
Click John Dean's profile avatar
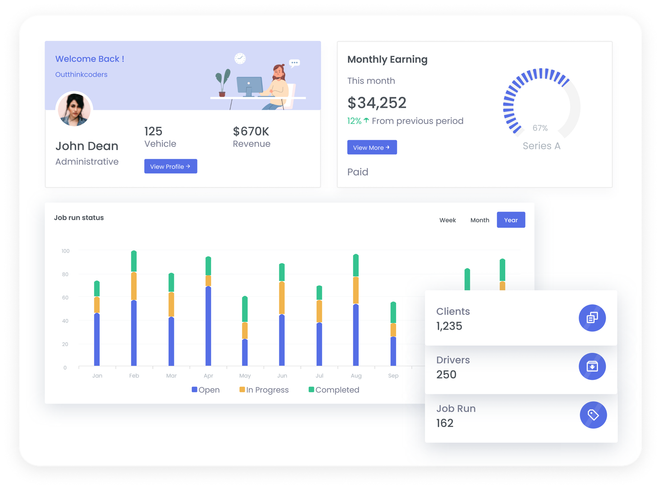(x=74, y=110)
